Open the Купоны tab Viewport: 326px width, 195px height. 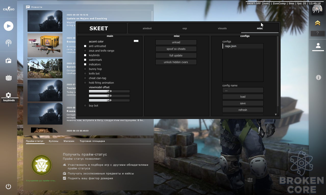click(54, 141)
